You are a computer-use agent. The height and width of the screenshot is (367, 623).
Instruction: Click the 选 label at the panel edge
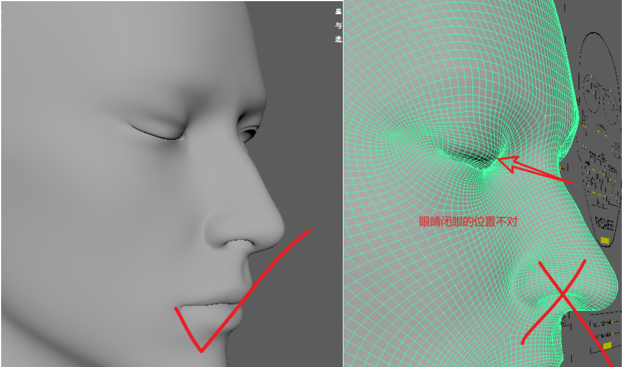(338, 39)
